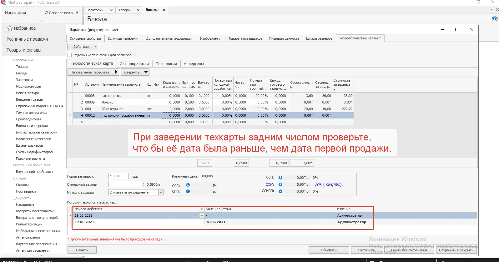499x262 pixels.
Task: Expand the Метод списания combo box
Action: [161, 192]
